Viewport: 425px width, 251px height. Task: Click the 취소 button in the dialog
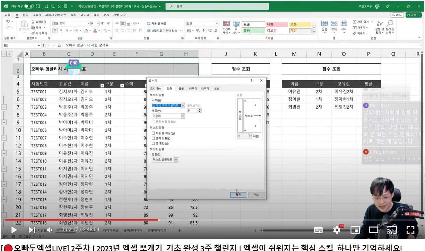pyautogui.click(x=257, y=194)
